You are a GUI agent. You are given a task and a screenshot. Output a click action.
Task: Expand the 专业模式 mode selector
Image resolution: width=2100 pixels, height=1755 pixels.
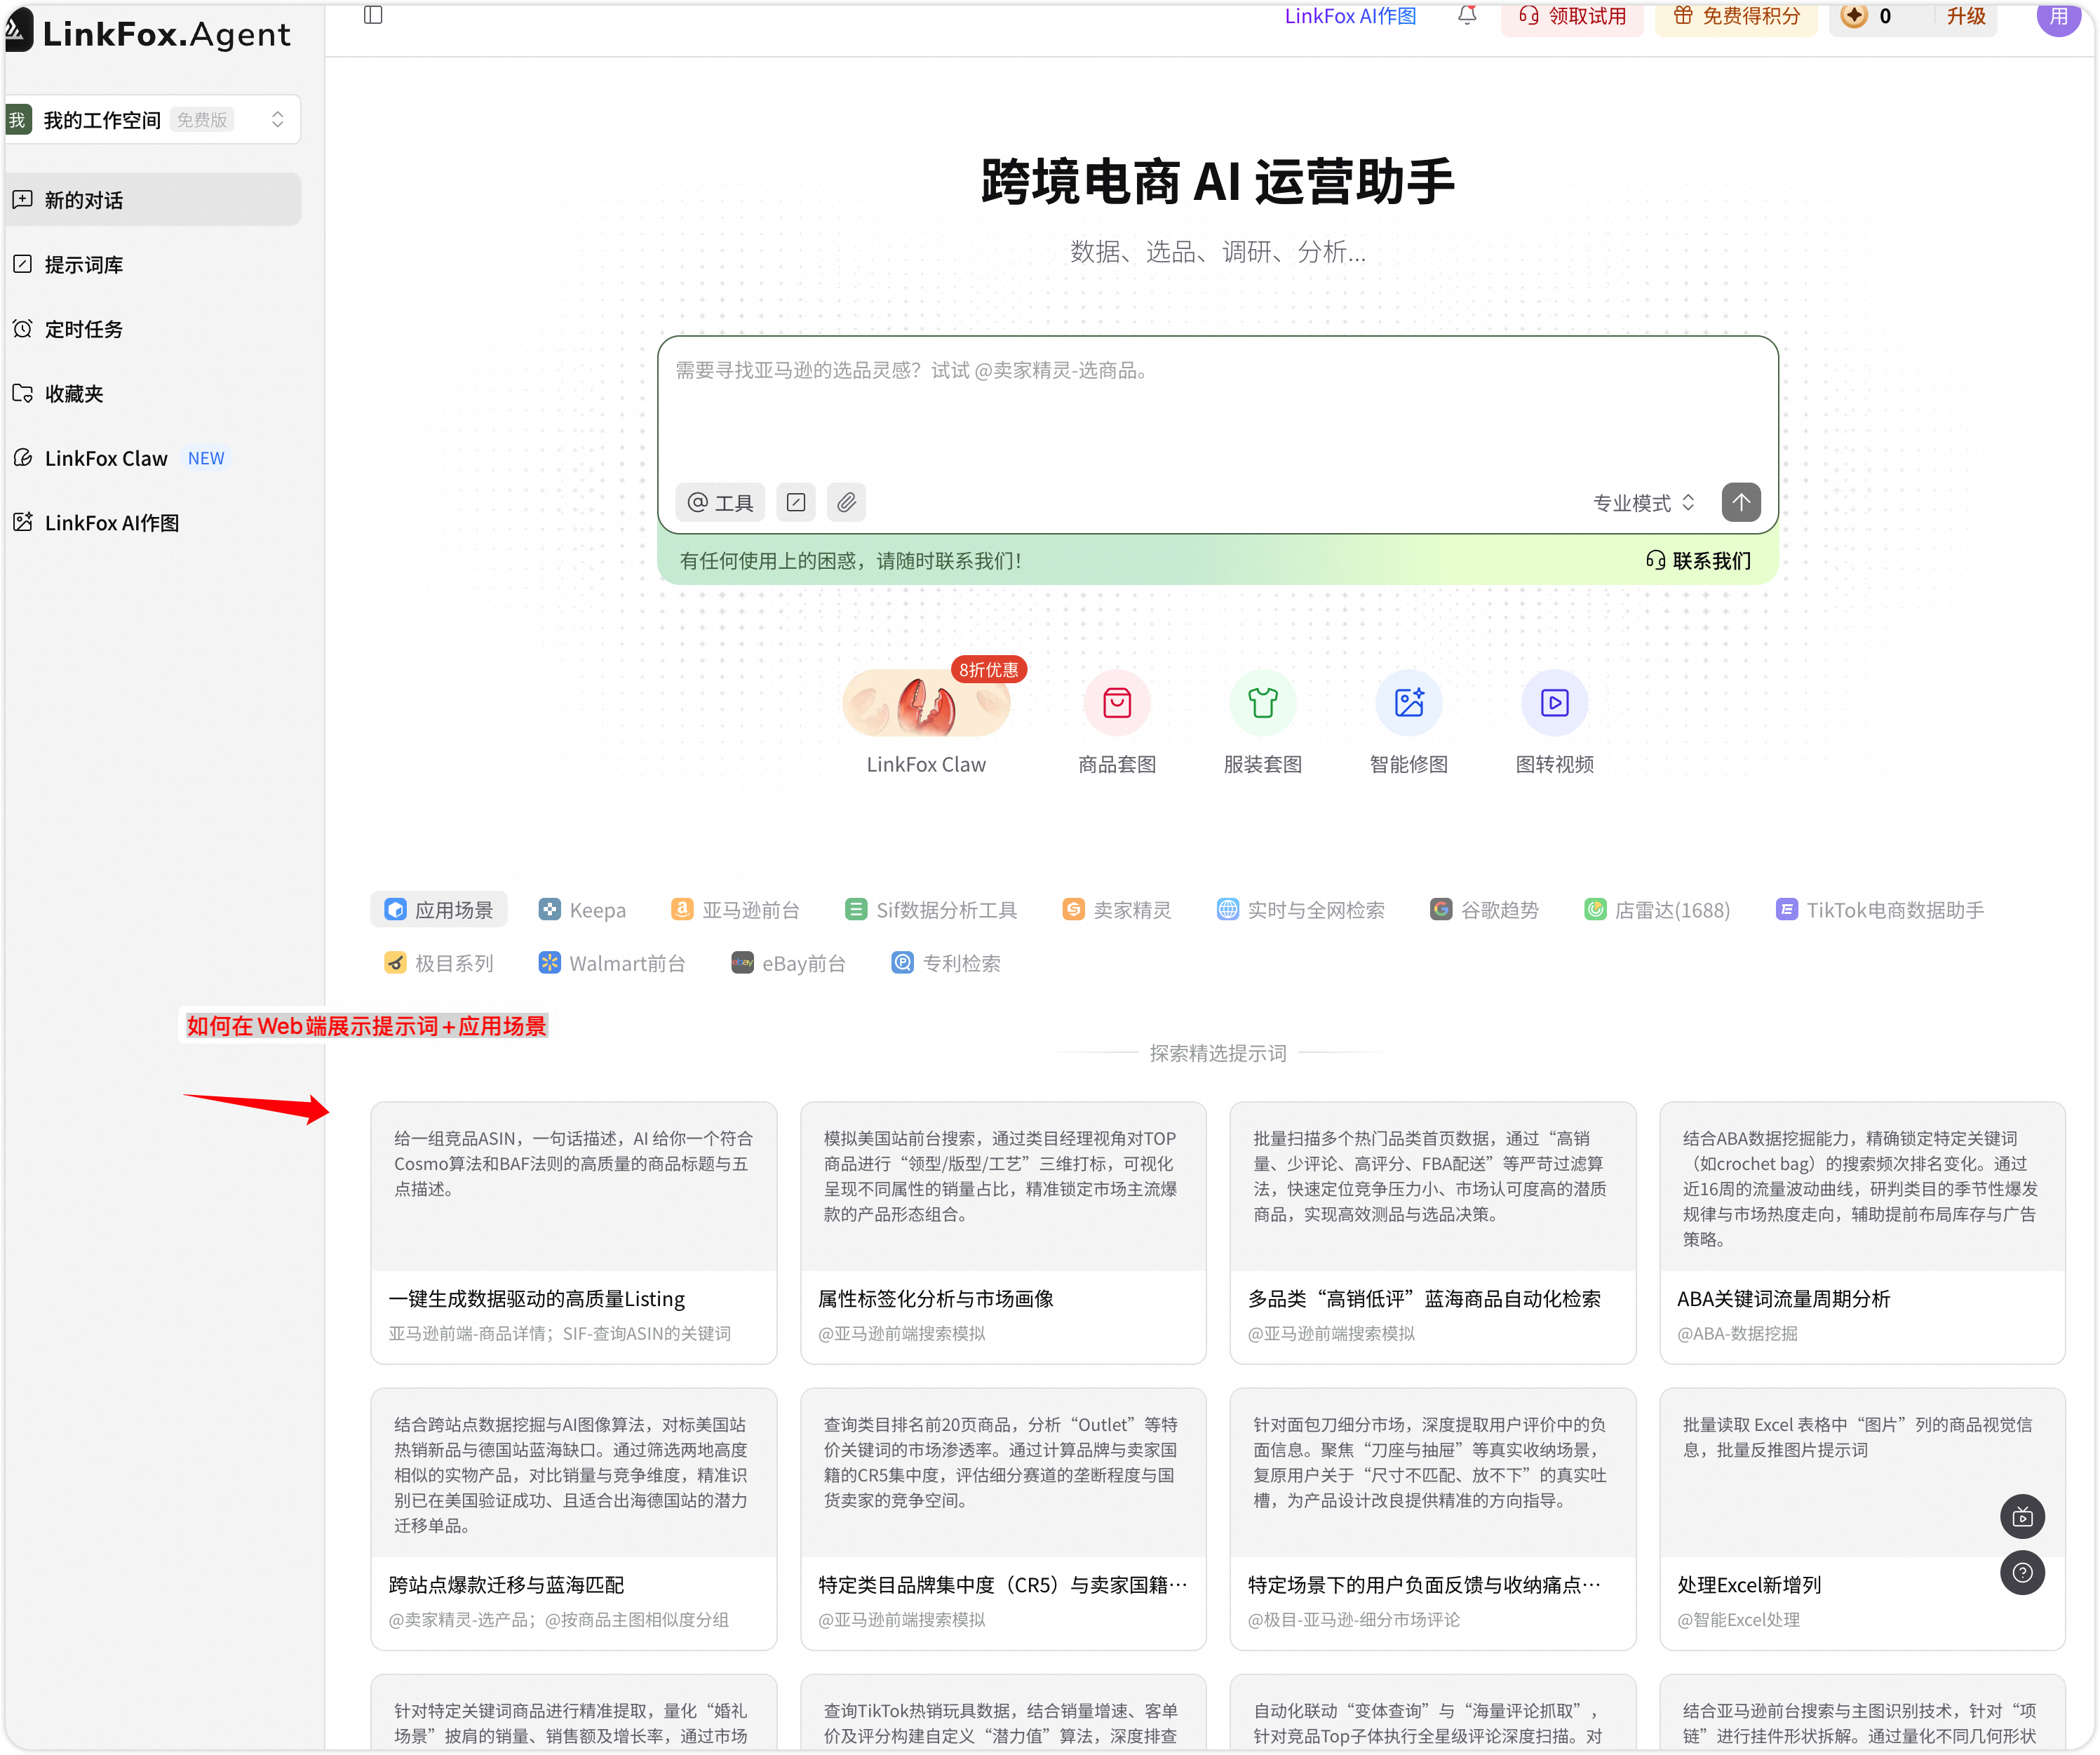point(1643,503)
